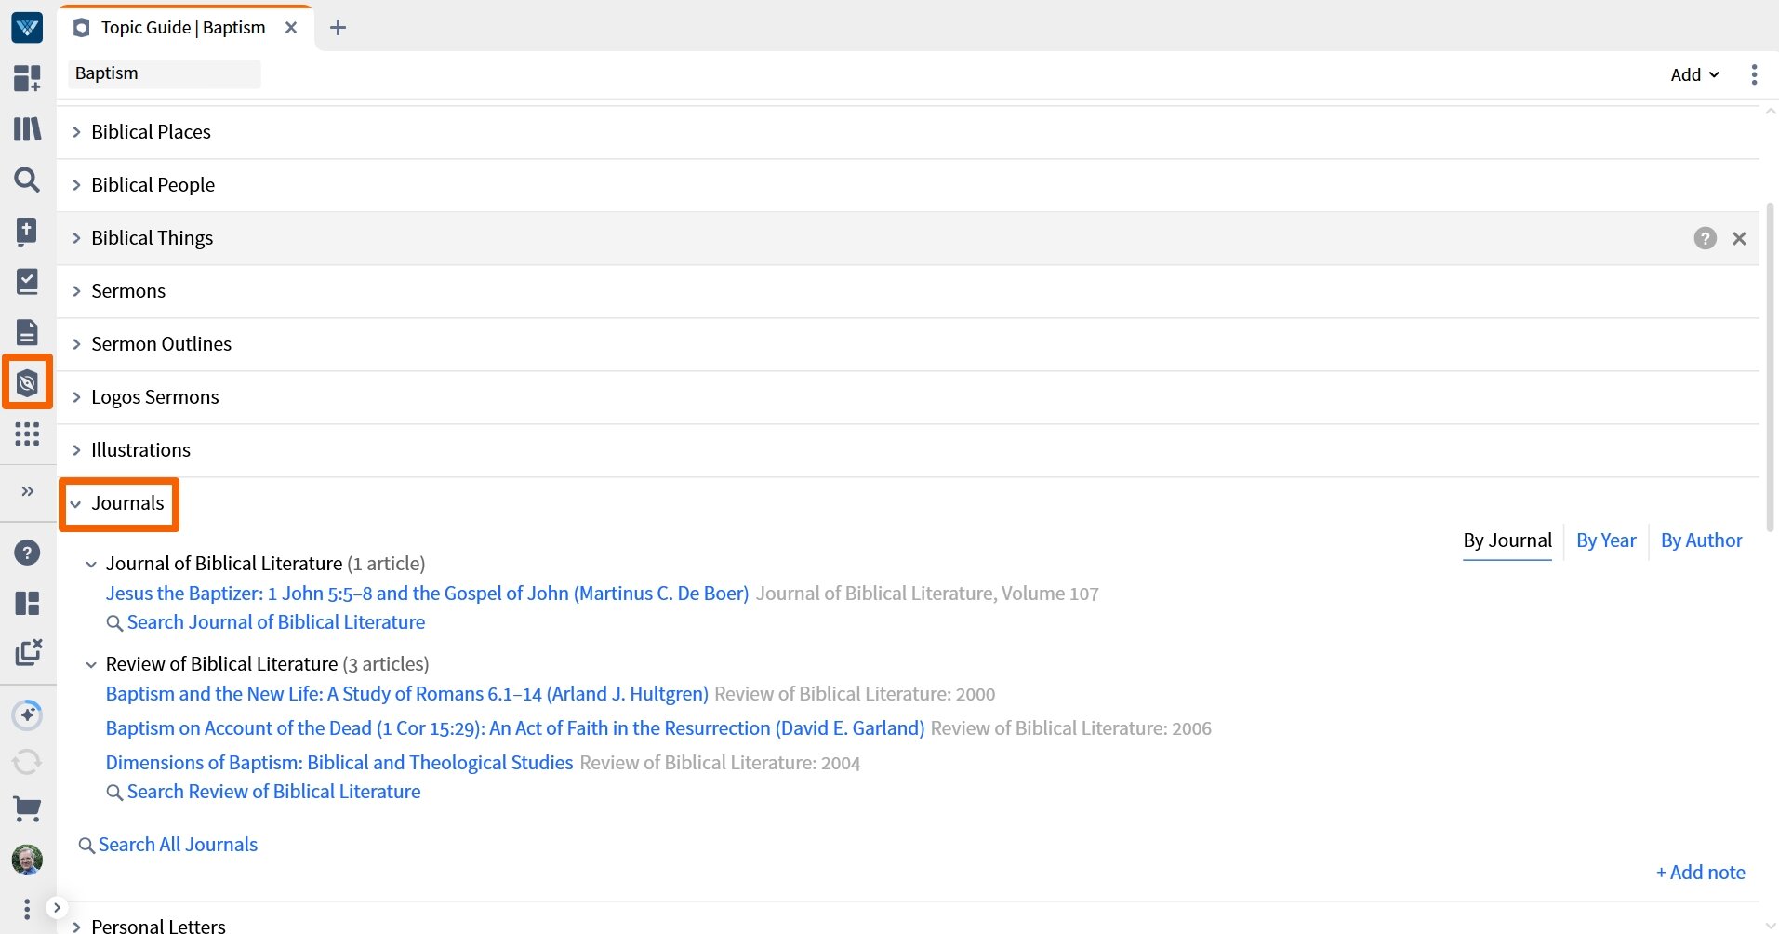Open the Tools grid icon
1779x934 pixels.
pyautogui.click(x=27, y=434)
